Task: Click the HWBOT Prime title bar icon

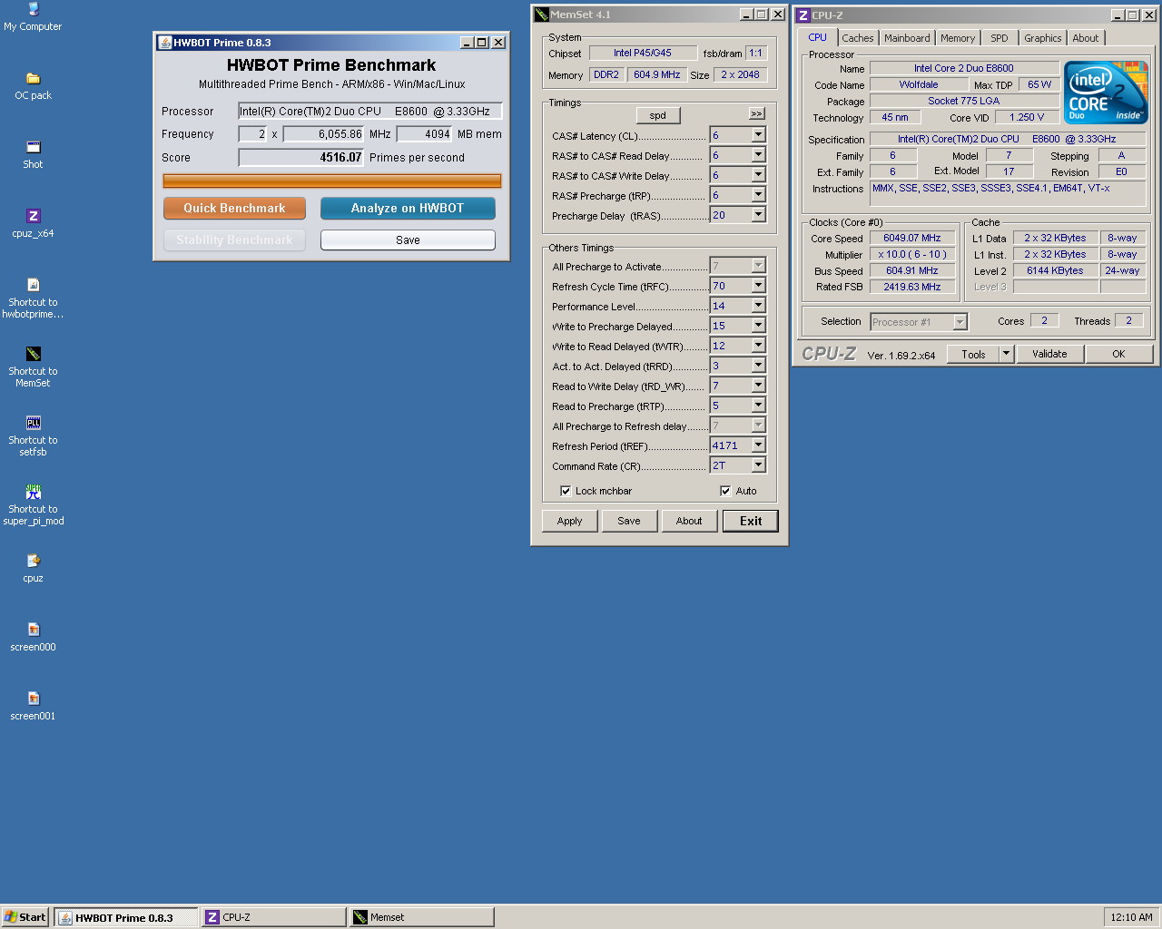Action: pyautogui.click(x=164, y=43)
